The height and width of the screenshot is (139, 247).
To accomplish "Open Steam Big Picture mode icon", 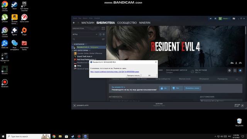I will (234, 19).
